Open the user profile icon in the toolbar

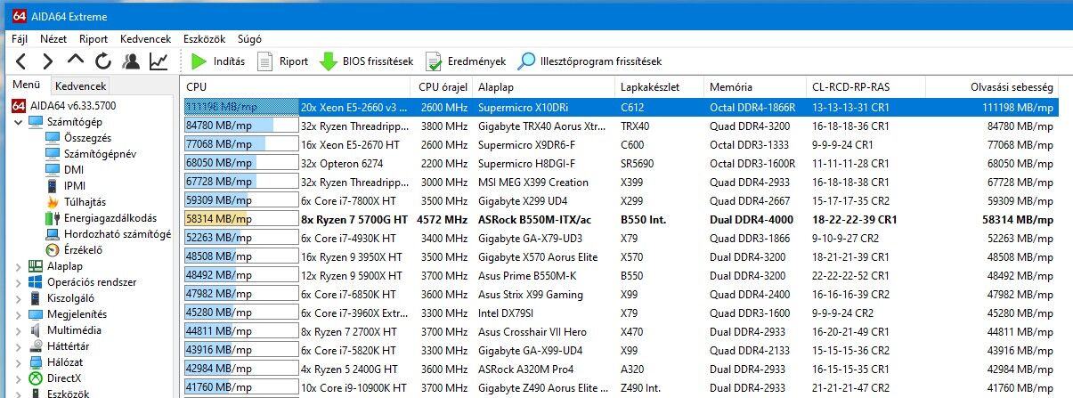pos(131,61)
